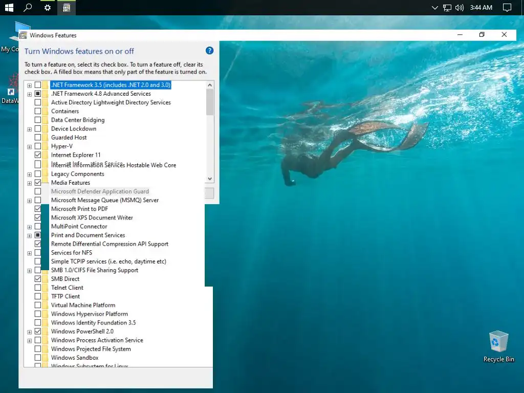Image resolution: width=524 pixels, height=393 pixels.
Task: Expand the Device Lockdown node
Action: [29, 129]
